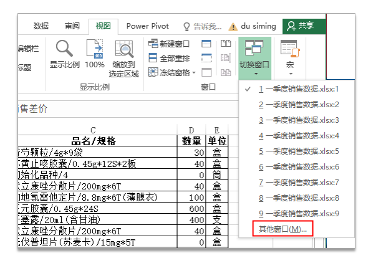
Task: Select column C header
Action: click(x=98, y=130)
